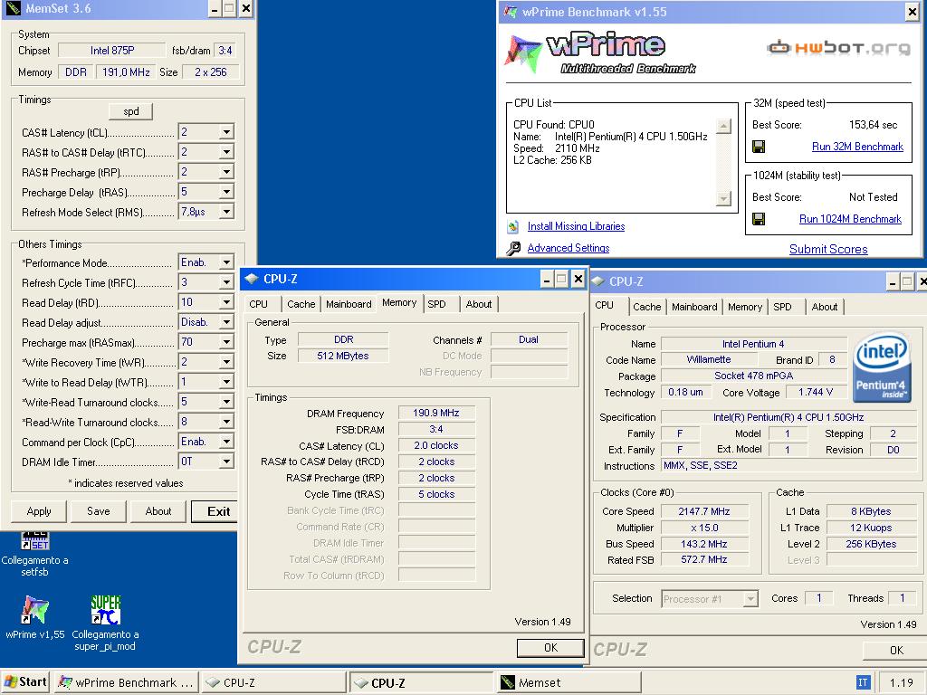Click the Install Missing Libraries icon
Image resolution: width=927 pixels, height=695 pixels.
pos(513,226)
